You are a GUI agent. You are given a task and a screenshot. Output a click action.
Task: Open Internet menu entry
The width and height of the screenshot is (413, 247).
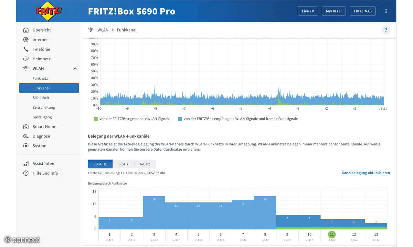40,39
